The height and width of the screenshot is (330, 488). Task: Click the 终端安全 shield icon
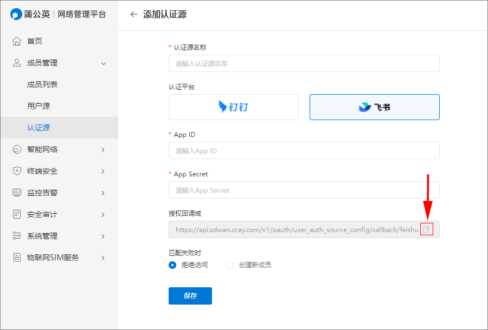(x=17, y=171)
